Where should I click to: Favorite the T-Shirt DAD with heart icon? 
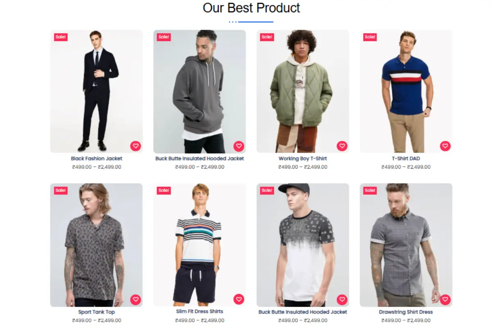[445, 146]
